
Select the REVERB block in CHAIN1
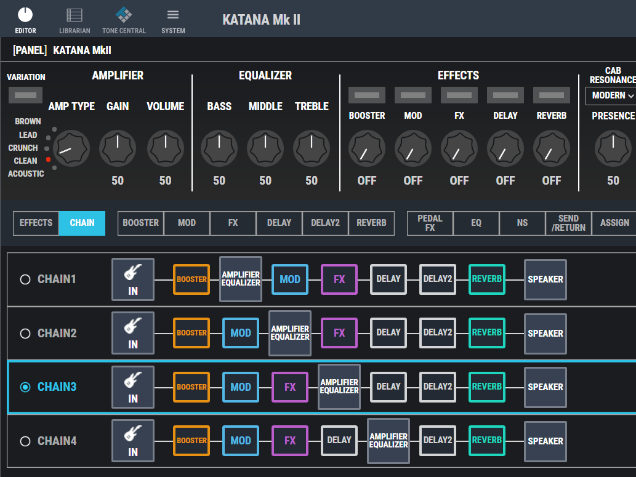tap(487, 279)
